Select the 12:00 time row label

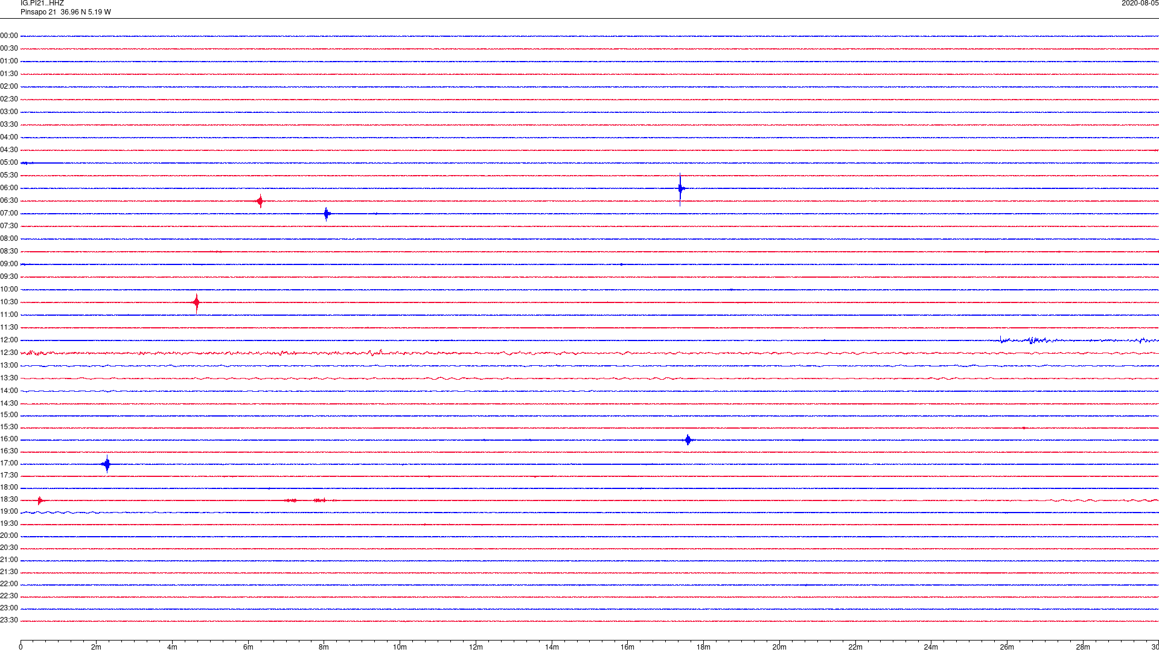click(9, 340)
